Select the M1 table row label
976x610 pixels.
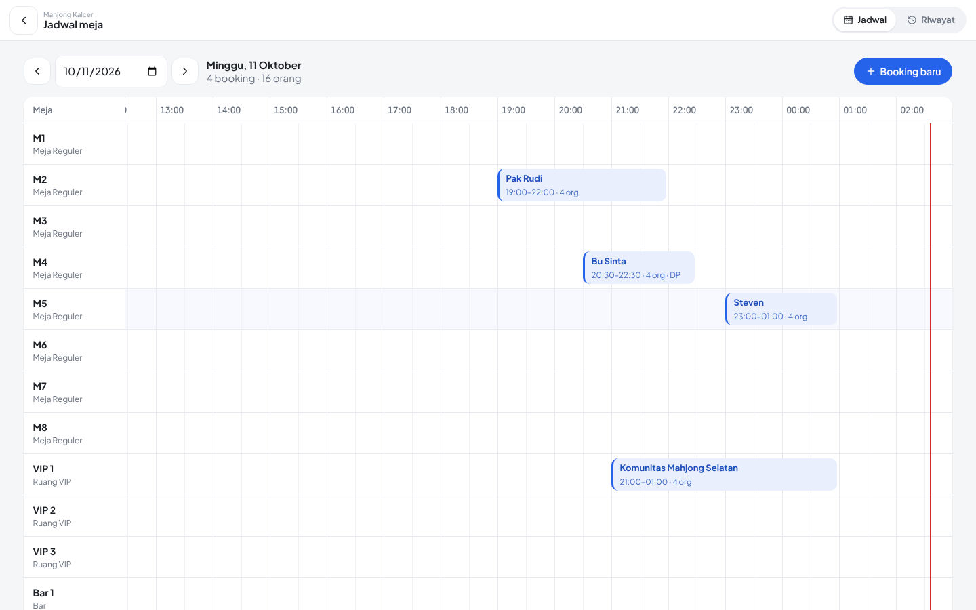[75, 144]
